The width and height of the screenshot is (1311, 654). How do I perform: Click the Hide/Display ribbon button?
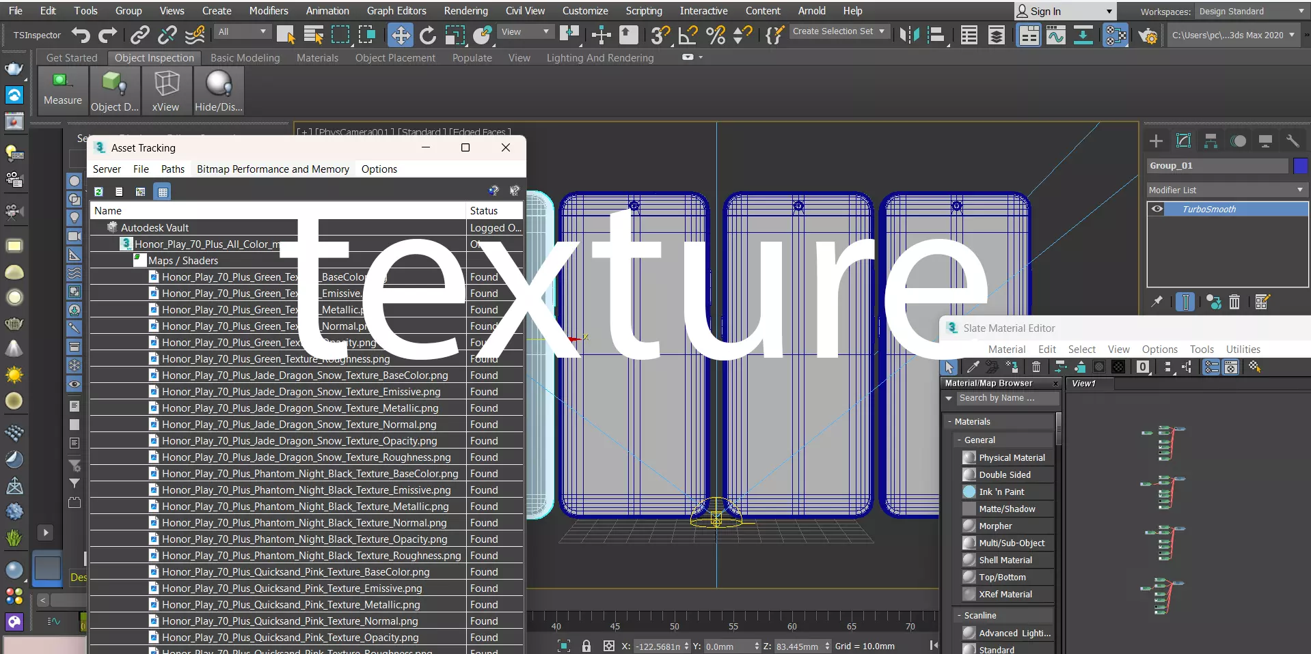pos(219,90)
